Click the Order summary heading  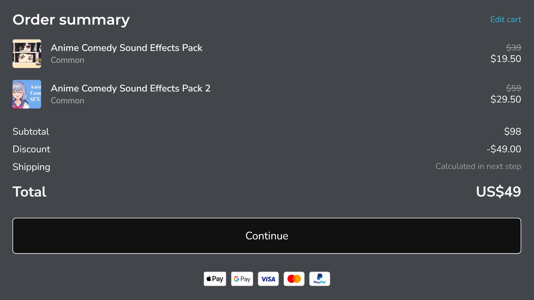71,20
